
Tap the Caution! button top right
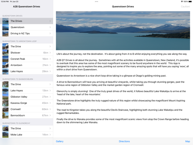coord(185,7)
